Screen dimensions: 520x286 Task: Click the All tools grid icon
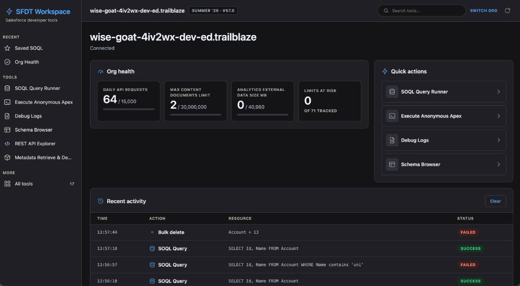coord(7,184)
